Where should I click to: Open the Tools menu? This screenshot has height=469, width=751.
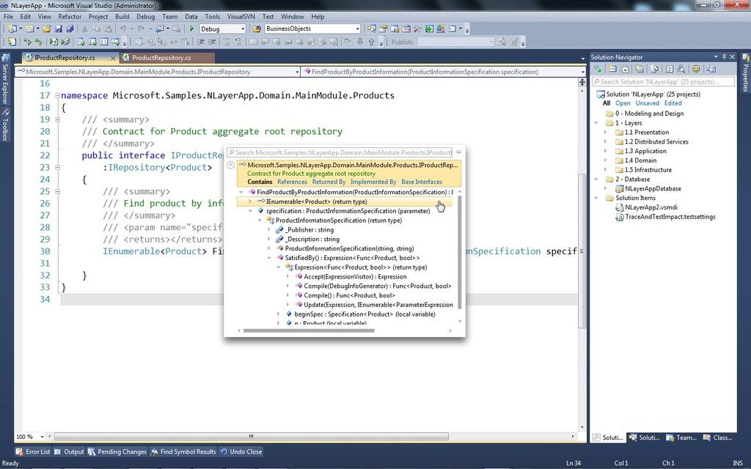[212, 16]
